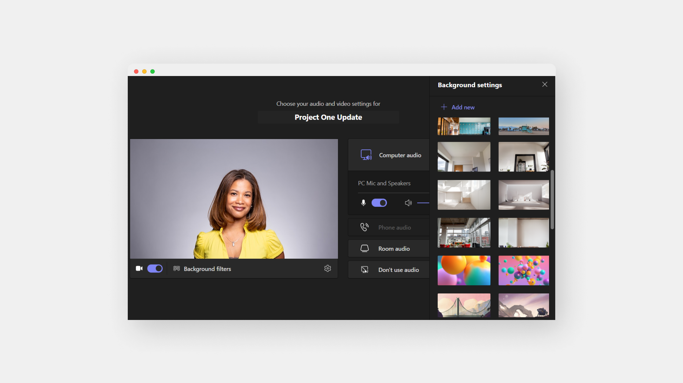Image resolution: width=683 pixels, height=383 pixels.
Task: Click the background list scrollbar
Action: (552, 199)
